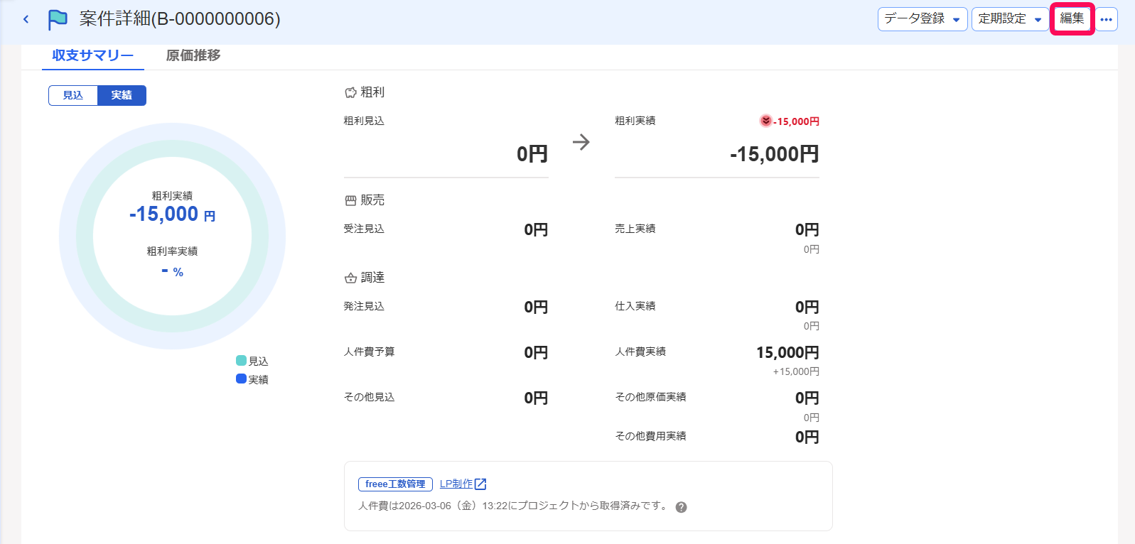Click the blue flag project icon
This screenshot has height=544, width=1135.
pyautogui.click(x=58, y=19)
